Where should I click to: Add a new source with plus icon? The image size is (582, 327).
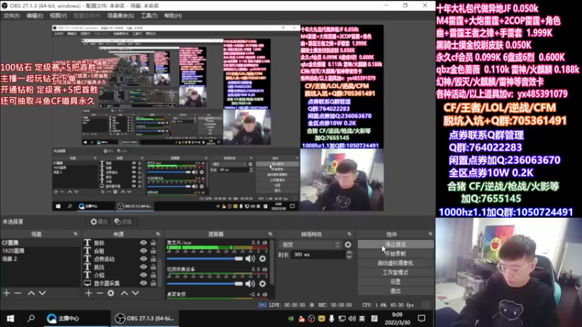tap(88, 294)
